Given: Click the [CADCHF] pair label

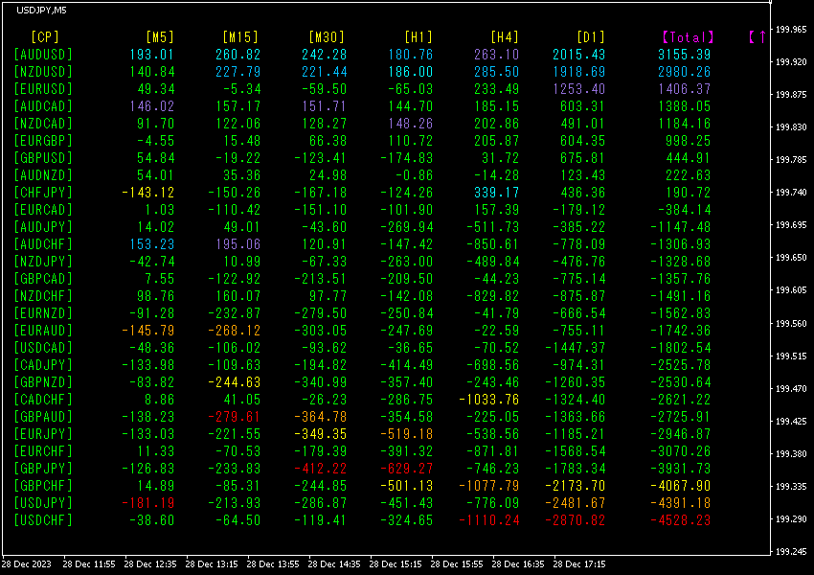Looking at the screenshot, I should coord(43,400).
